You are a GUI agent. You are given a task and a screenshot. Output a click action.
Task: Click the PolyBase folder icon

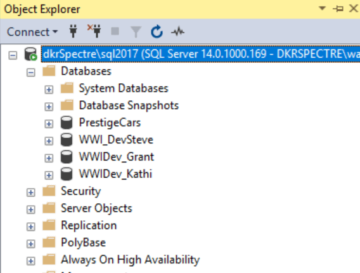(x=49, y=242)
